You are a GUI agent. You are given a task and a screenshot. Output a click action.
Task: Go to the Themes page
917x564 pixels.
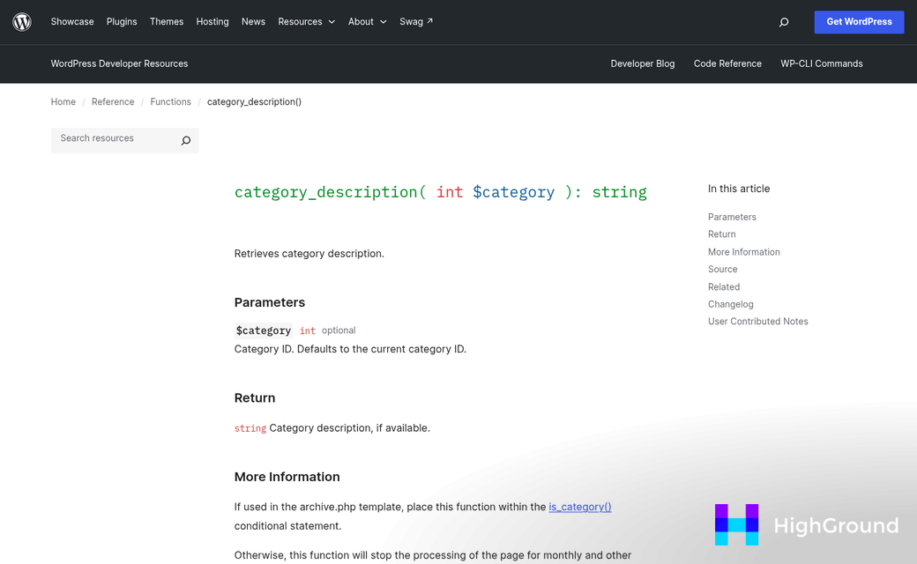[167, 22]
